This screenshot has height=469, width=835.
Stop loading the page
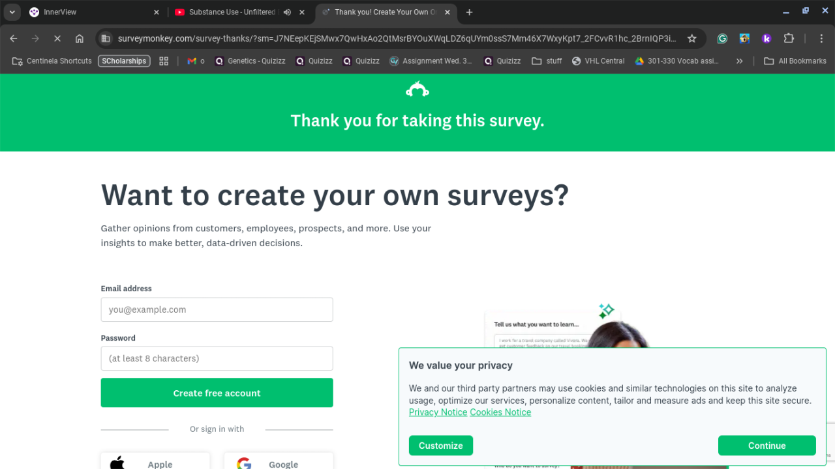click(x=57, y=38)
